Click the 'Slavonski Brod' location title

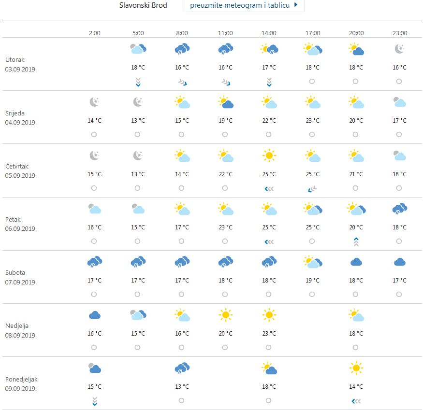(143, 5)
